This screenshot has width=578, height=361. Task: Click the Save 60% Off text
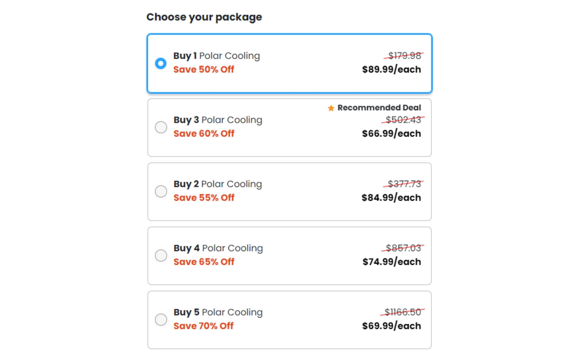pos(204,133)
